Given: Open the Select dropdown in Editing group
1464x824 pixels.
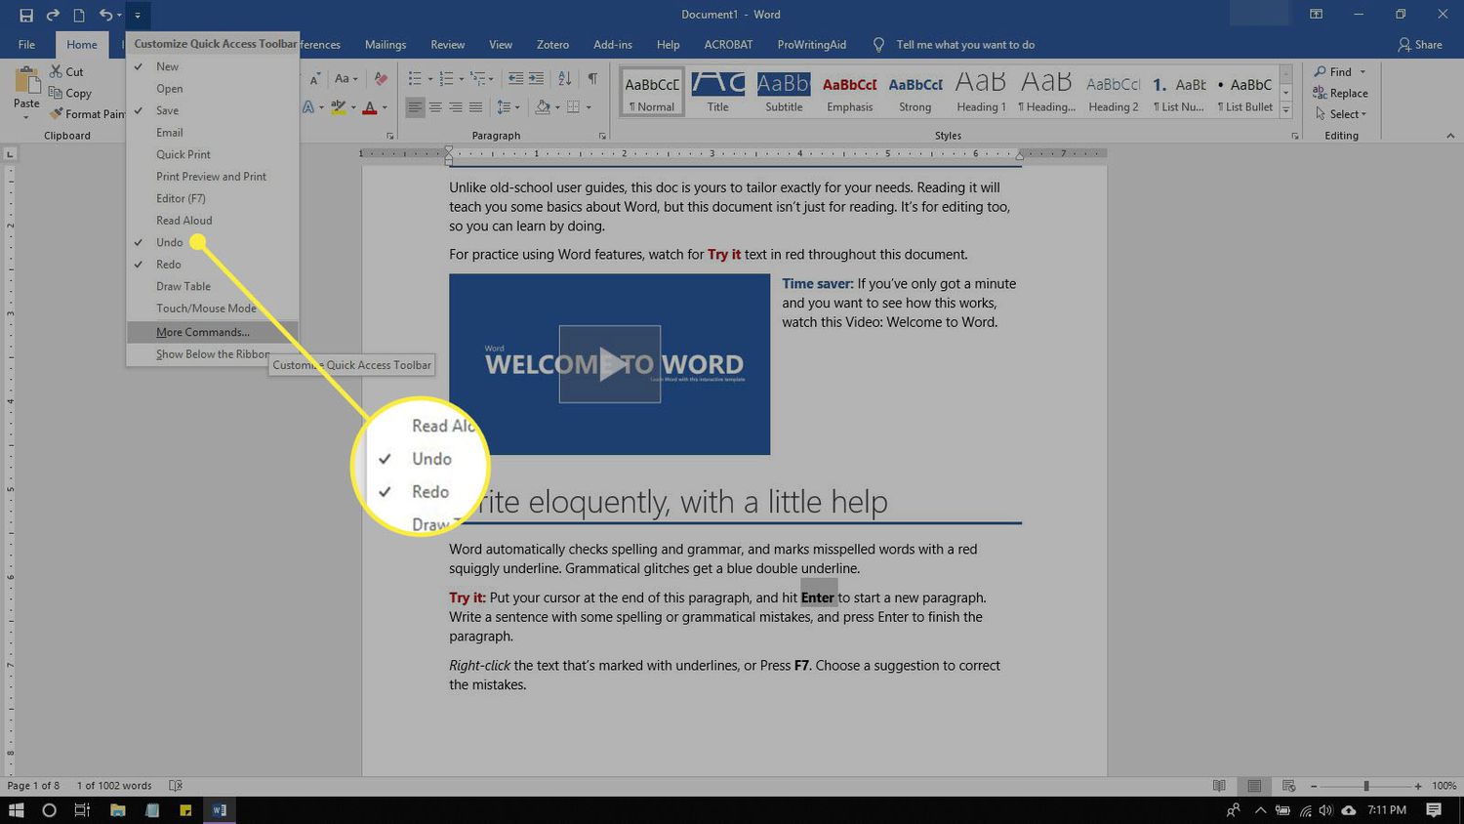Looking at the screenshot, I should [1340, 114].
